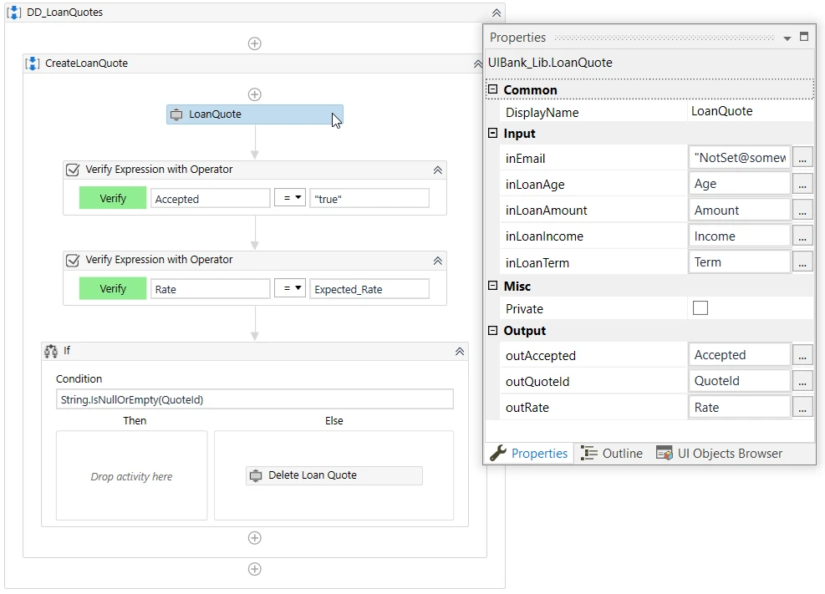Click the CreateLoanQuote sequence icon
825x594 pixels.
tap(33, 63)
